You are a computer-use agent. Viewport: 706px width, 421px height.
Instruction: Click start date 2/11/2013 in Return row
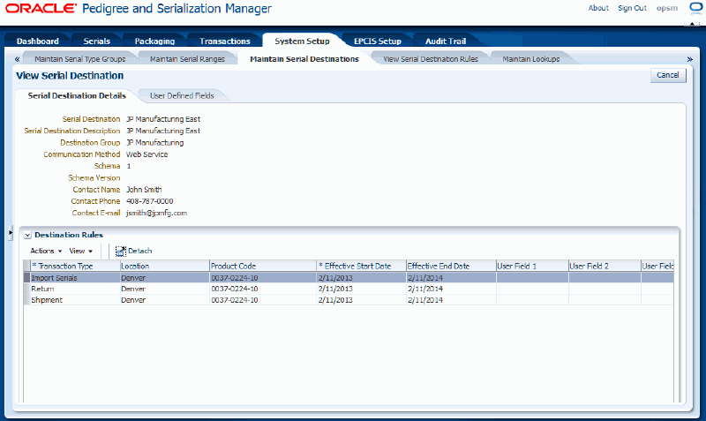(335, 289)
